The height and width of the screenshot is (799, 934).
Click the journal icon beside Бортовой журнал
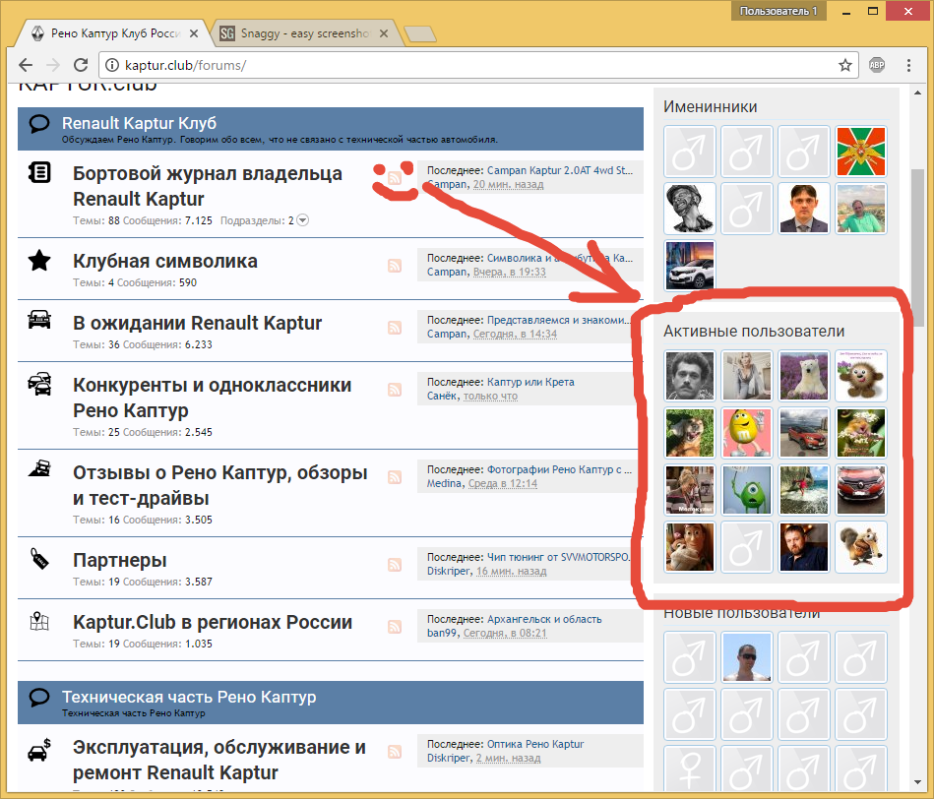pos(39,172)
